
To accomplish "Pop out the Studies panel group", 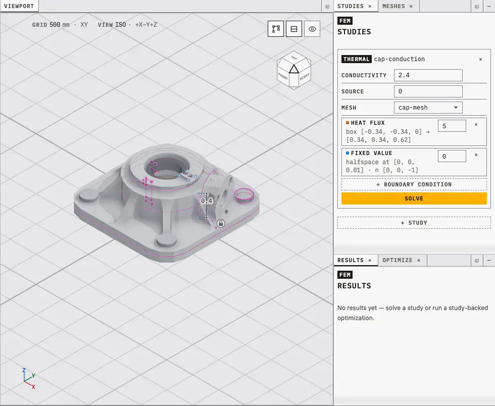I will point(477,7).
